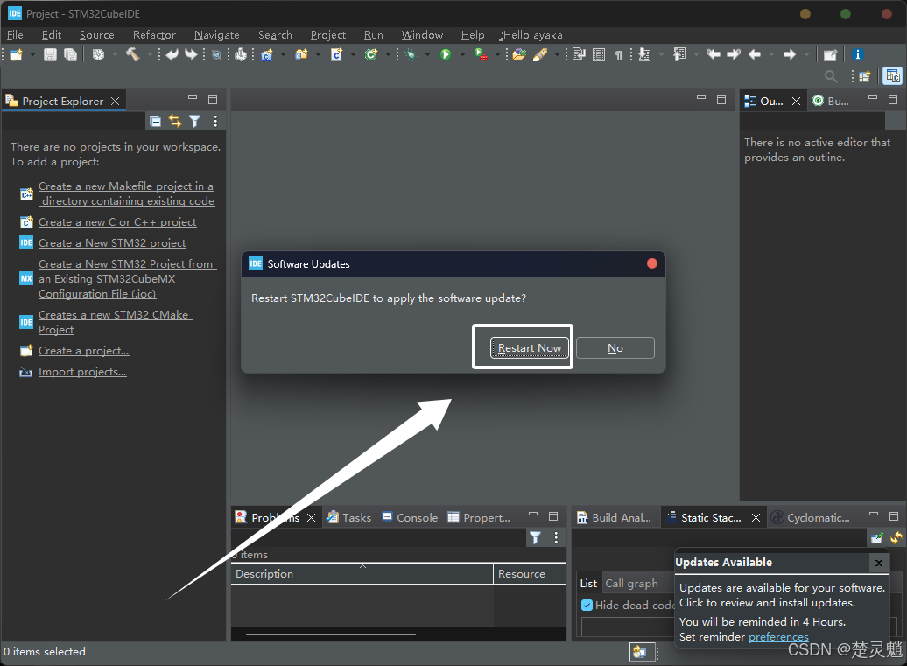Open the dropdown beside New C source file
Viewport: 907px width, 666px height.
[353, 54]
